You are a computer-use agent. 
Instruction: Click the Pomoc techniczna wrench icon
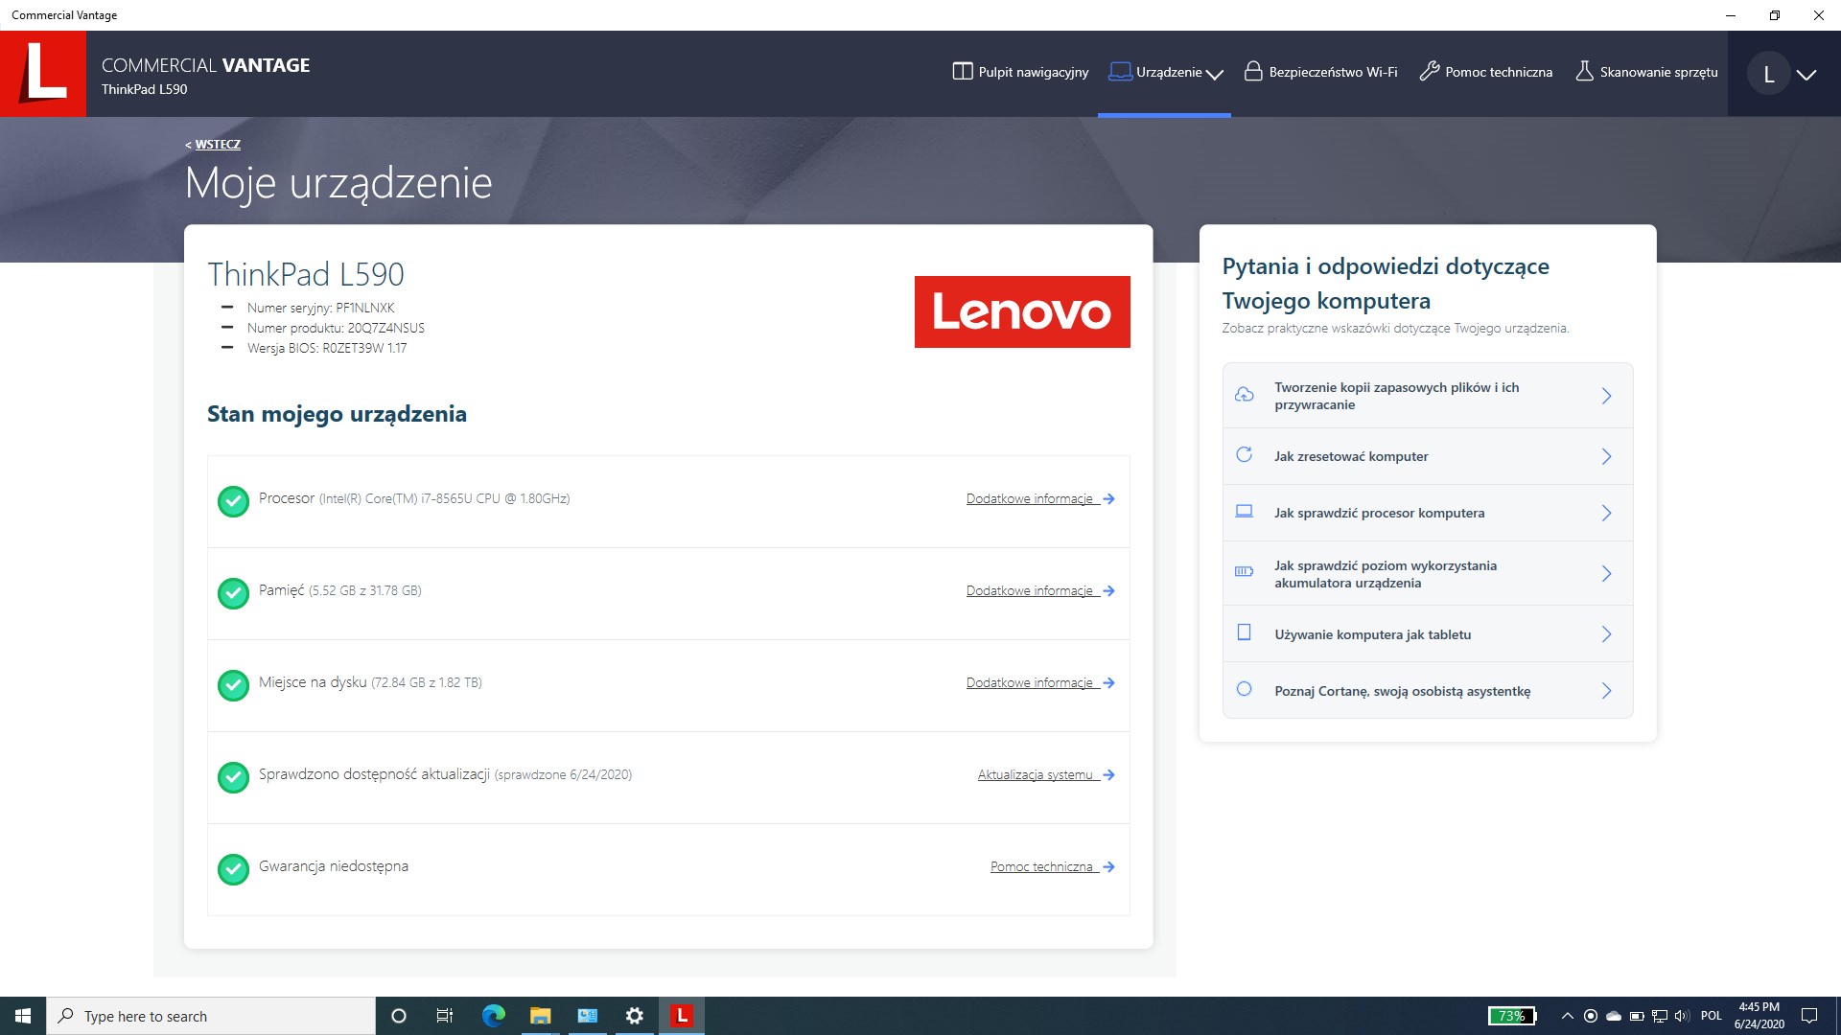pos(1429,72)
